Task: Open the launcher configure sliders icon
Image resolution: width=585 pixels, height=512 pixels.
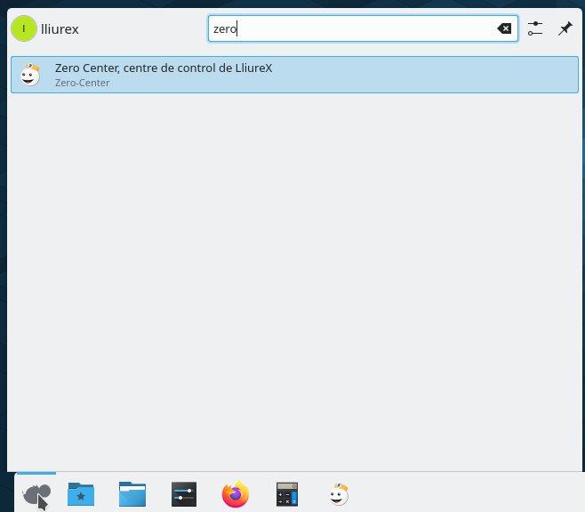Action: tap(534, 28)
